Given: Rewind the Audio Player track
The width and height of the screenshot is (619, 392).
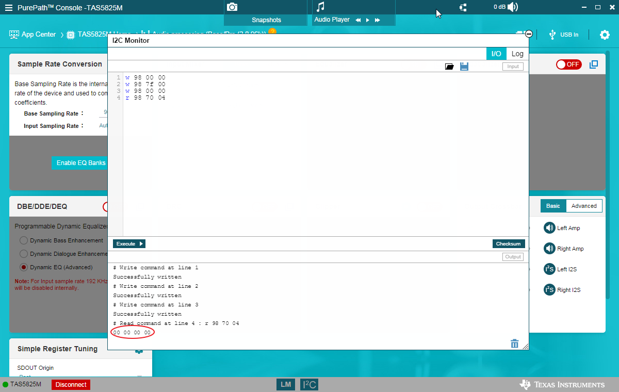Looking at the screenshot, I should (x=358, y=20).
